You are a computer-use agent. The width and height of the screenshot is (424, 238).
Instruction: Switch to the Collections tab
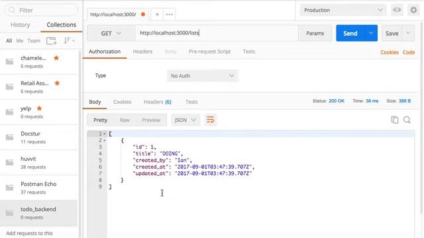pyautogui.click(x=62, y=25)
